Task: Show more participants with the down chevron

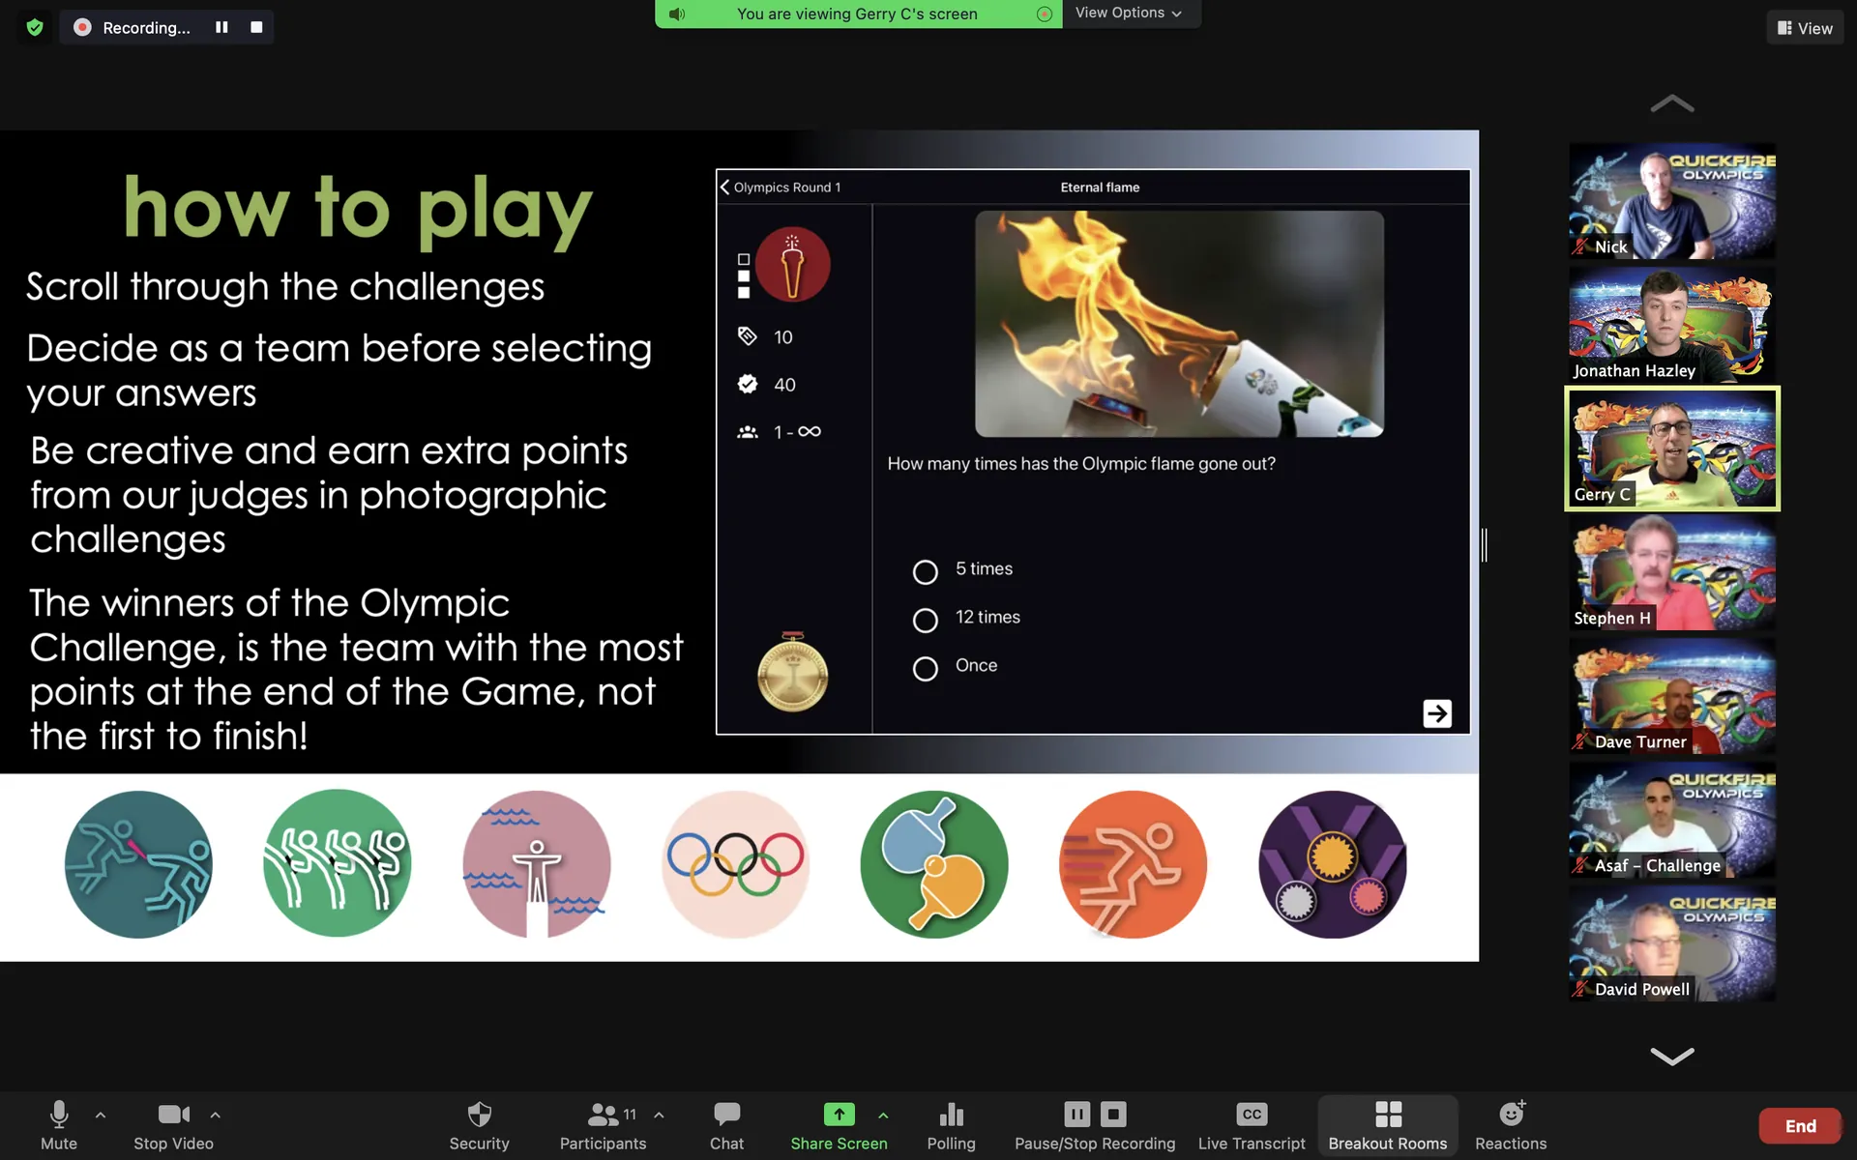Action: (x=1672, y=1056)
